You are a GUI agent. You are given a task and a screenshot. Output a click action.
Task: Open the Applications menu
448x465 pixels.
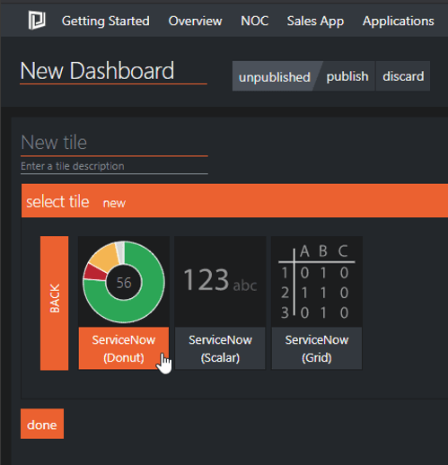click(399, 21)
